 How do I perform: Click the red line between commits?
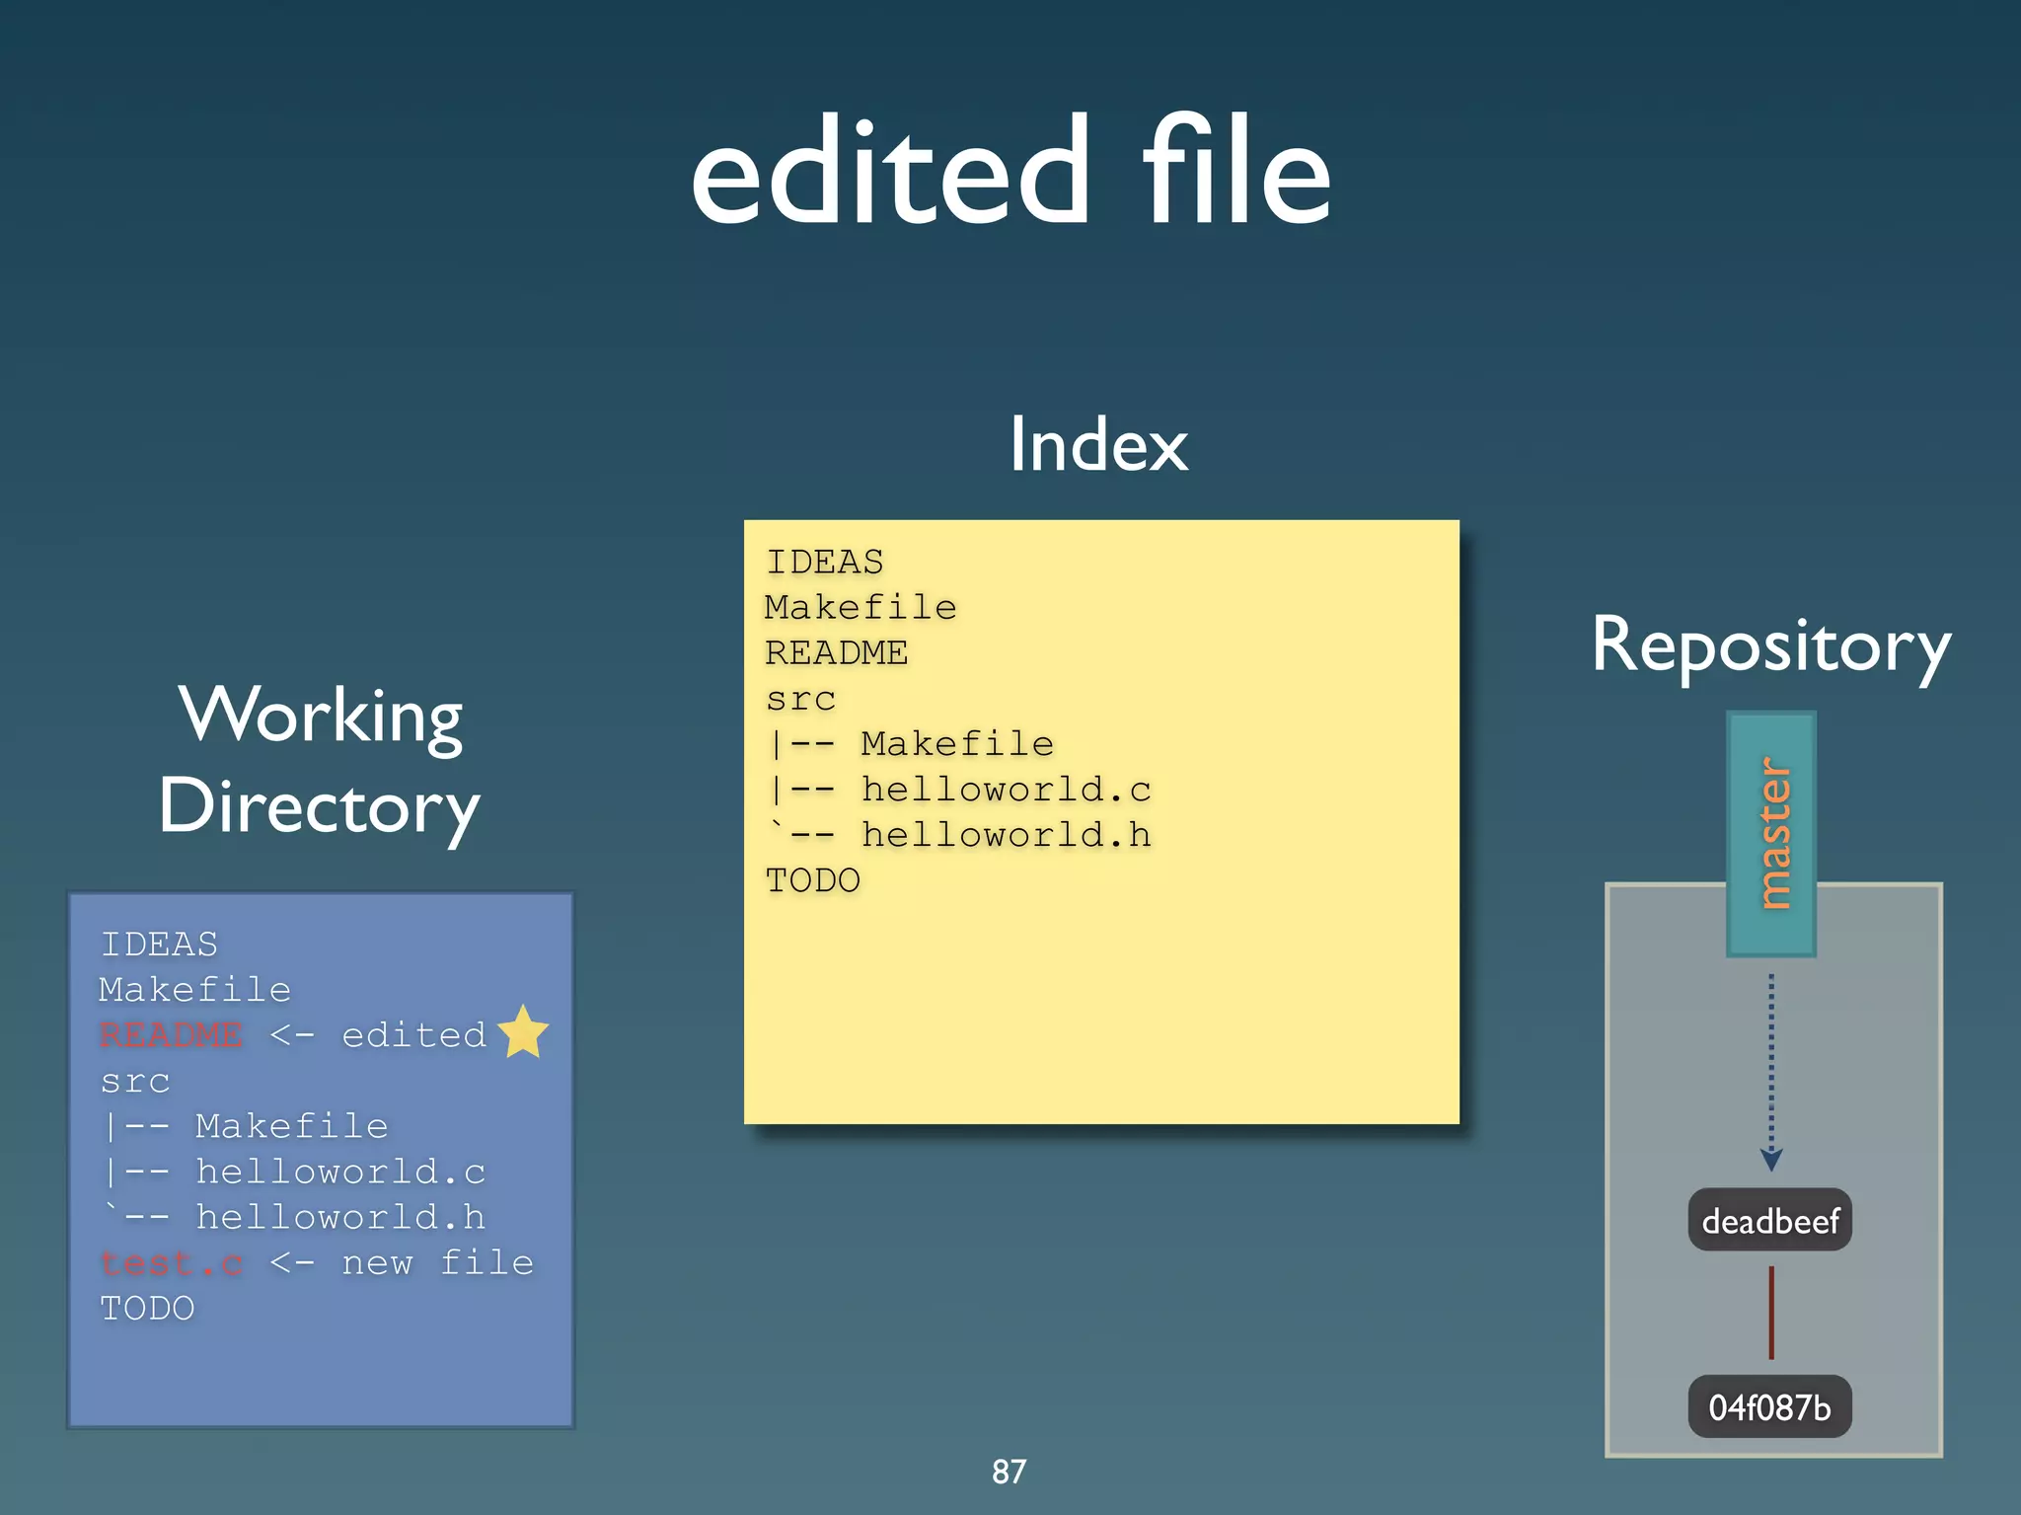pyautogui.click(x=1771, y=1313)
